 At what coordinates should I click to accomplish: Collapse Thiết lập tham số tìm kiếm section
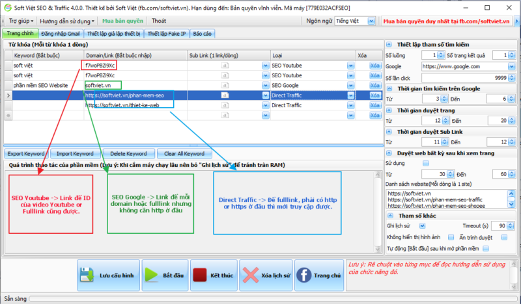coord(389,44)
